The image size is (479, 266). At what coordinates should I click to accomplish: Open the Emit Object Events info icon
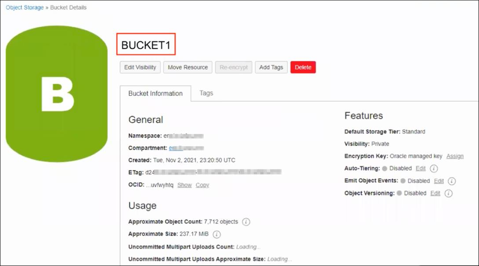tap(451, 181)
